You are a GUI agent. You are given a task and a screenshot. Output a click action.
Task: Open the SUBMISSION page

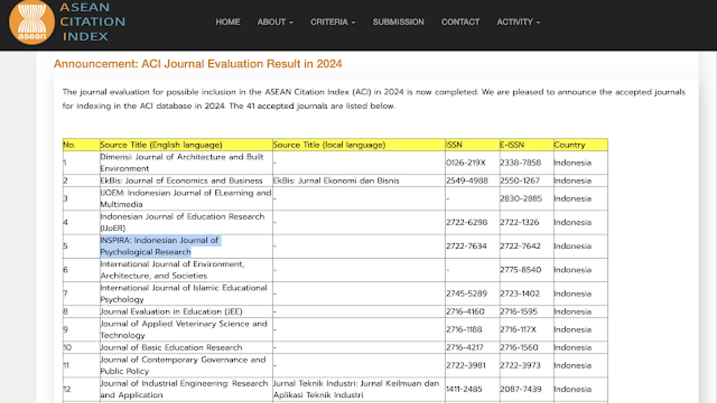pos(398,22)
